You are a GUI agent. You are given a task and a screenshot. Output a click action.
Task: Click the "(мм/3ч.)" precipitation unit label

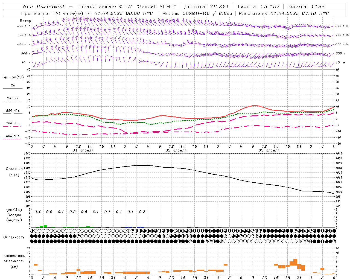click(14, 210)
